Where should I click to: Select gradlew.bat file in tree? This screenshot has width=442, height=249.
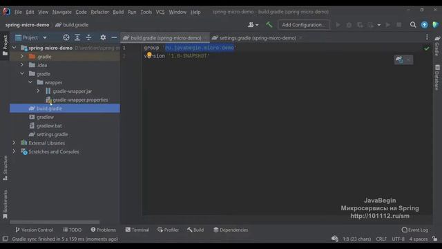click(49, 126)
